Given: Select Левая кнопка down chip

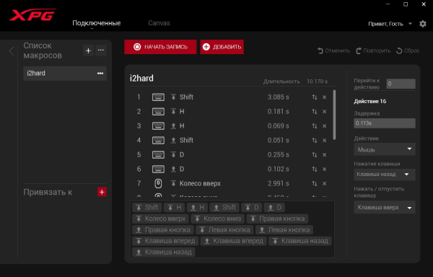Looking at the screenshot, I should [224, 230].
